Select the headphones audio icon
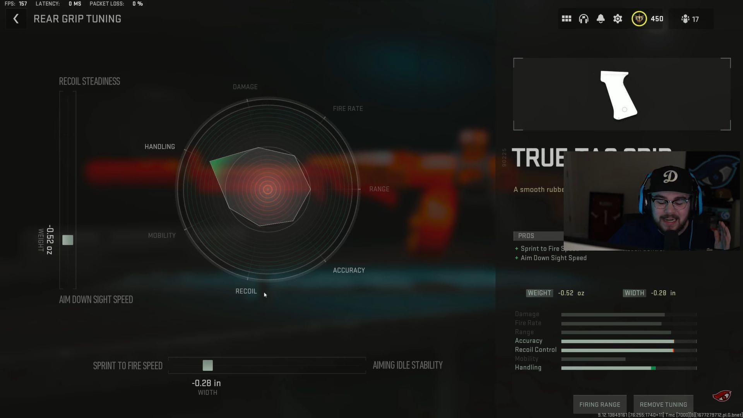Screen dimensions: 743x418 coord(583,19)
